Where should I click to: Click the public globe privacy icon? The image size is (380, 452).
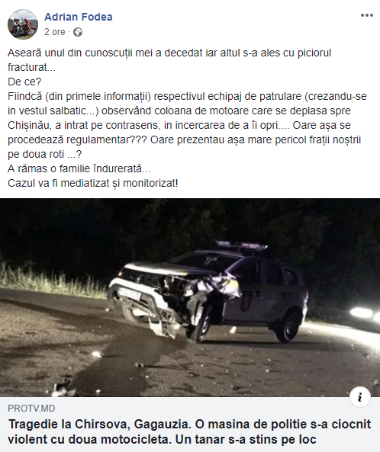pos(78,32)
